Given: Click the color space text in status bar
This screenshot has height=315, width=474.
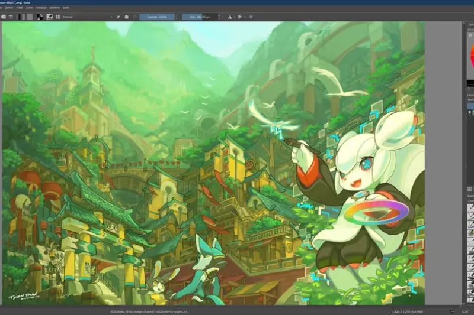Looking at the screenshot, I should pyautogui.click(x=149, y=311).
